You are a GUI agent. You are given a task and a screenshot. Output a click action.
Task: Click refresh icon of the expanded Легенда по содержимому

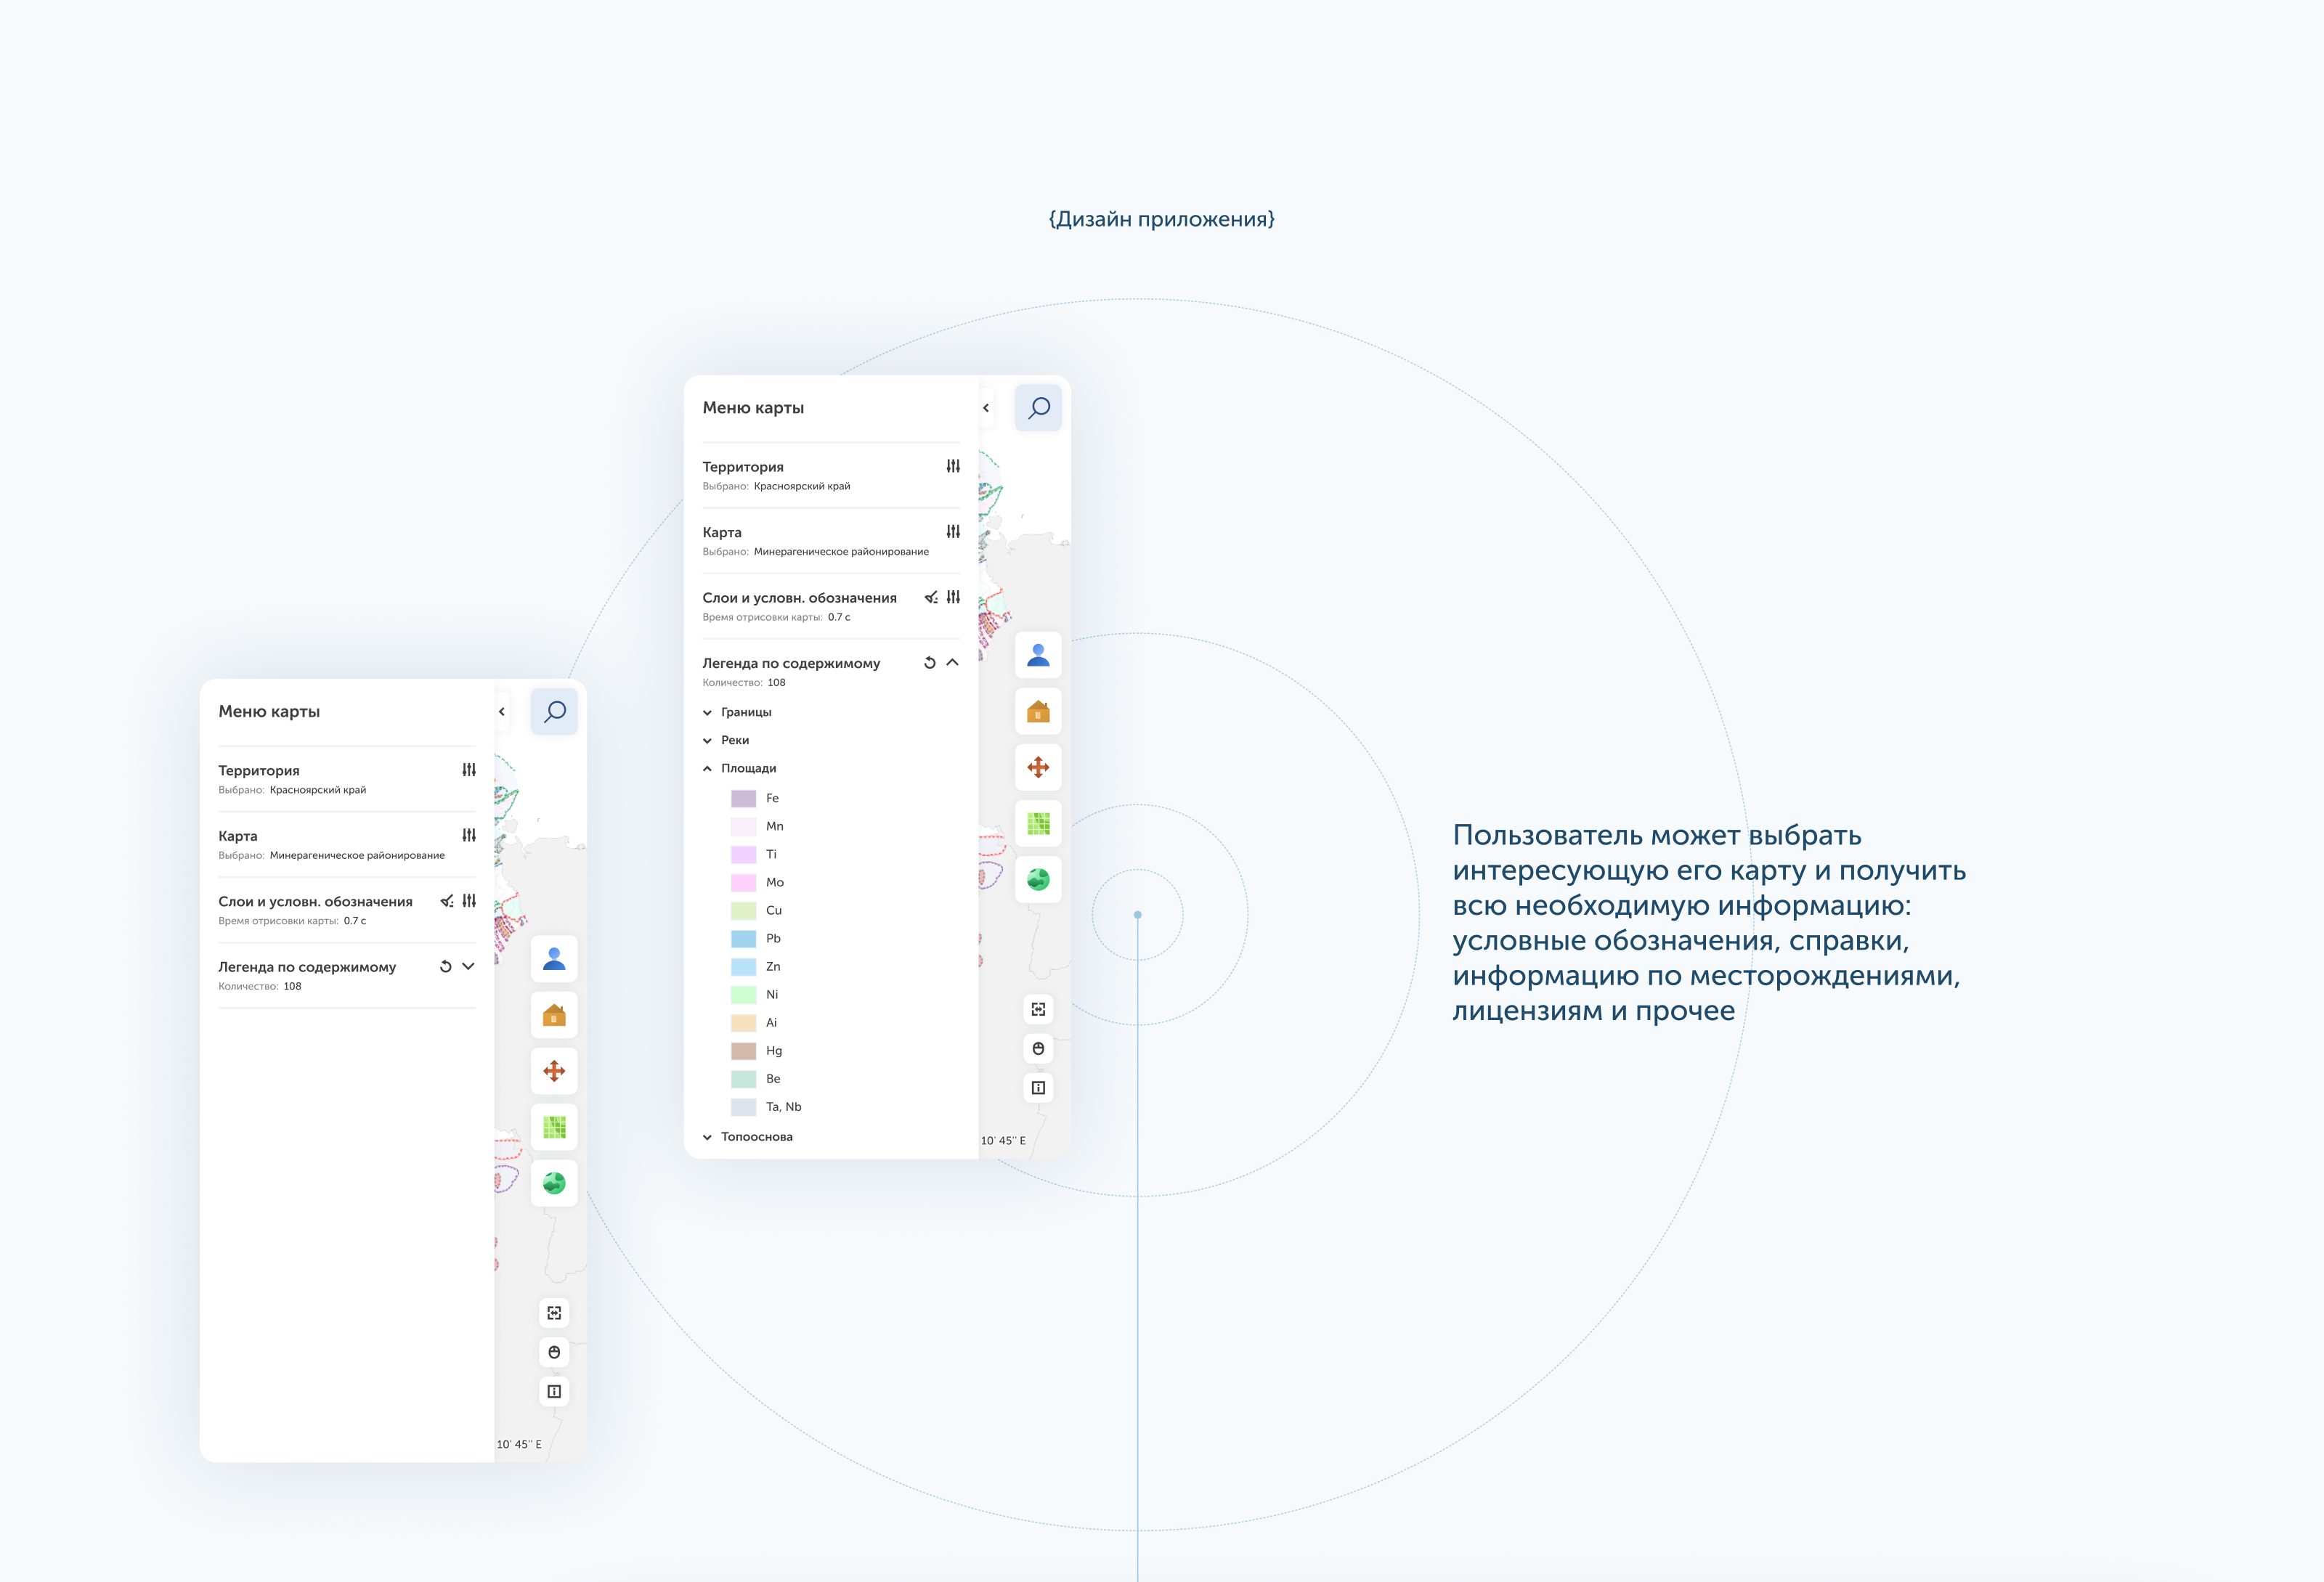click(x=929, y=663)
